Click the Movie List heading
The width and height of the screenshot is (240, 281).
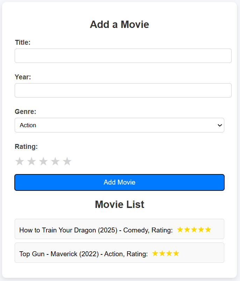pos(119,204)
